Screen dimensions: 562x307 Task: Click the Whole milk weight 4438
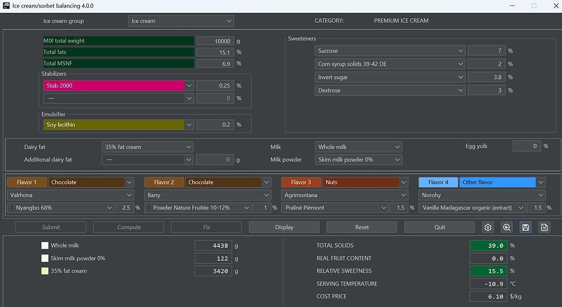pyautogui.click(x=213, y=246)
